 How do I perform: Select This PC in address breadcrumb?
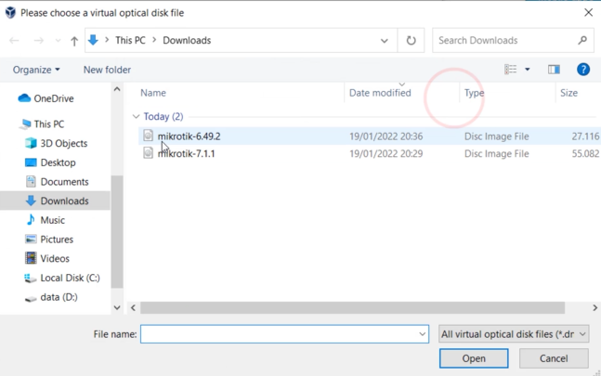130,40
